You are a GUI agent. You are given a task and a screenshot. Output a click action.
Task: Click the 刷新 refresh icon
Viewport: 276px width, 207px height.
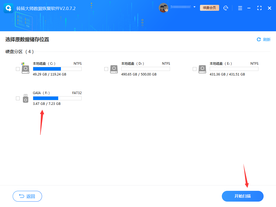point(259,39)
